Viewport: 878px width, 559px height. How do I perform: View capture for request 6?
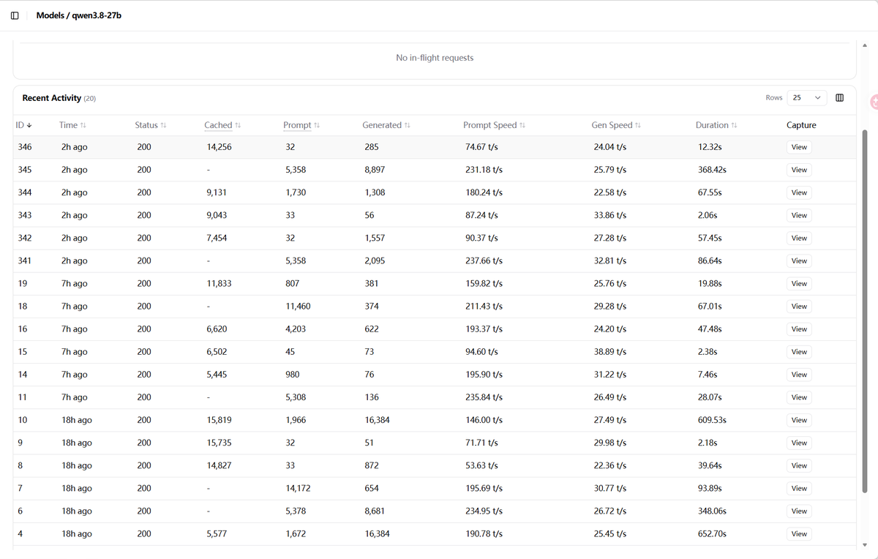[799, 511]
